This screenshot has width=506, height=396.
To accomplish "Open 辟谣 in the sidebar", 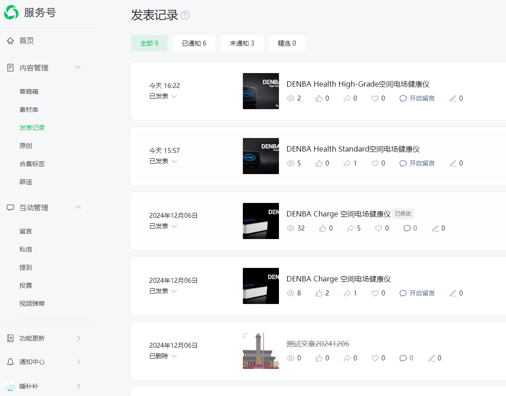I will pyautogui.click(x=25, y=182).
